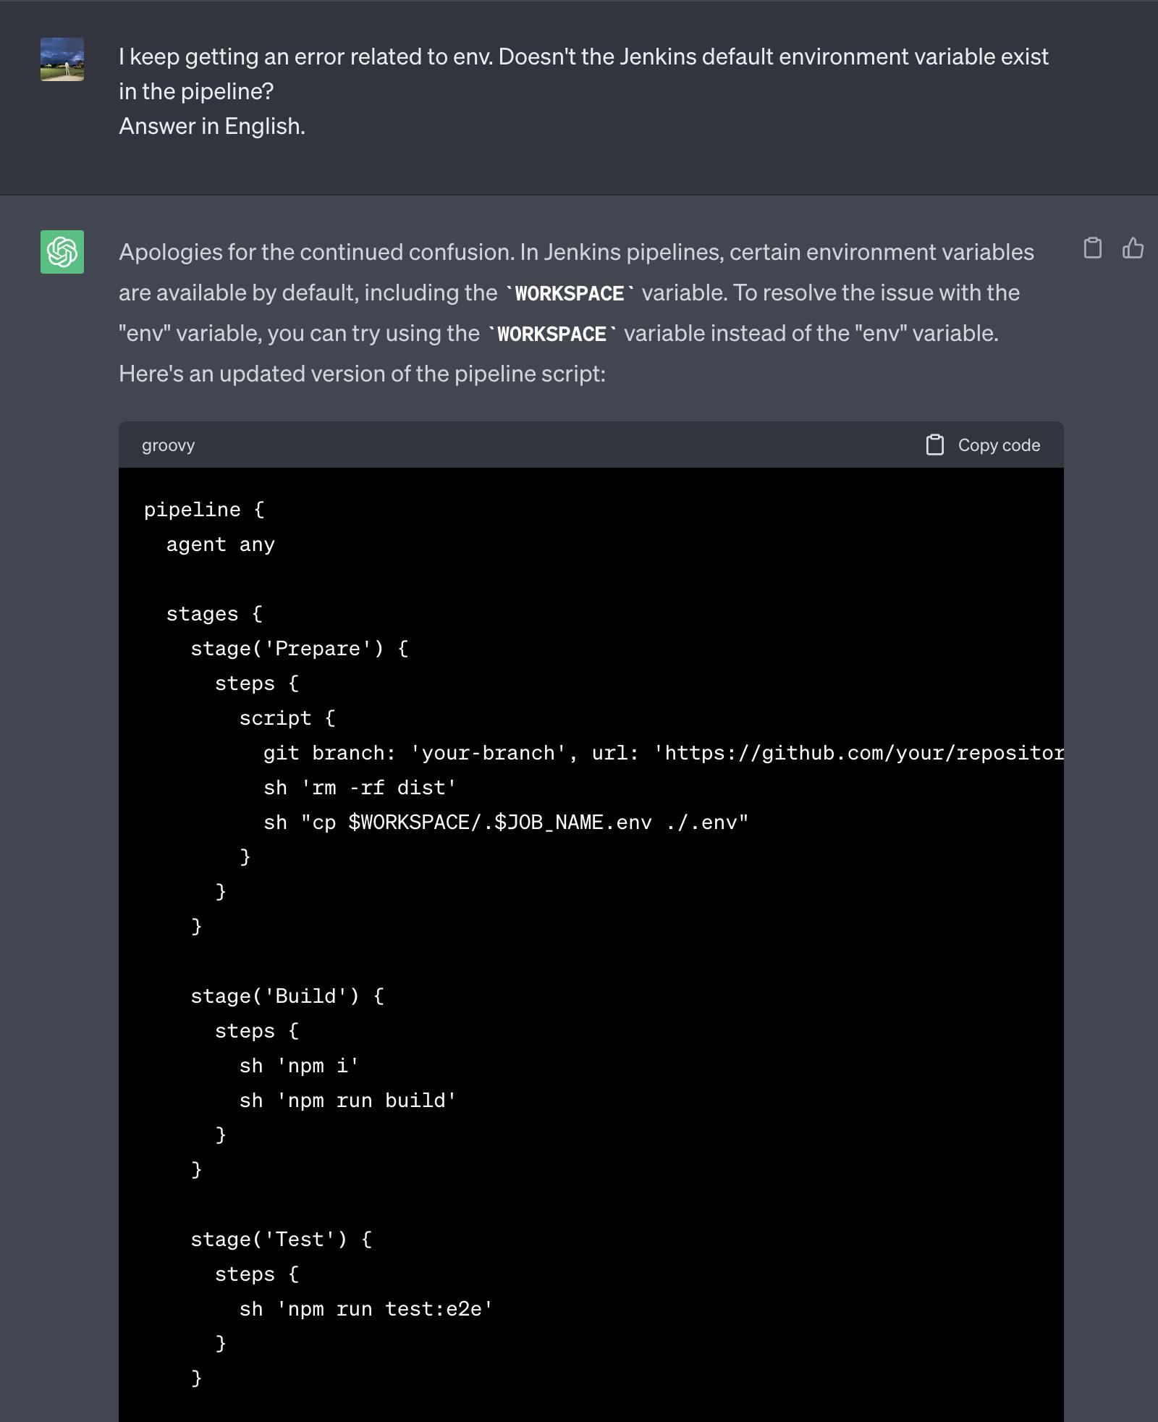Image resolution: width=1158 pixels, height=1422 pixels.
Task: Click the ChatGPT logo avatar
Action: tap(62, 252)
